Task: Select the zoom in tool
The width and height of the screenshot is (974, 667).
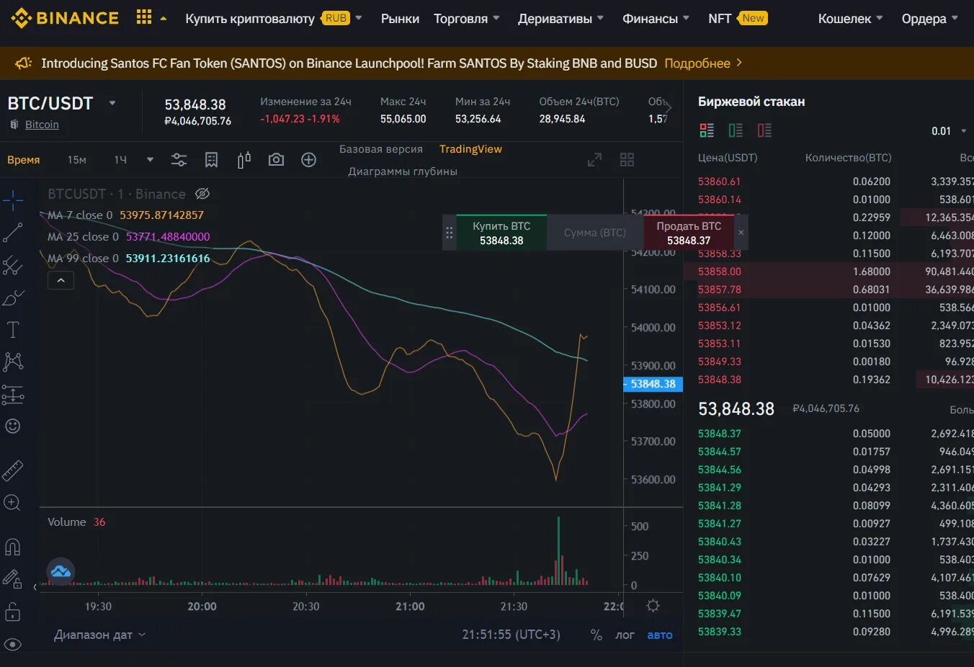Action: pos(13,503)
